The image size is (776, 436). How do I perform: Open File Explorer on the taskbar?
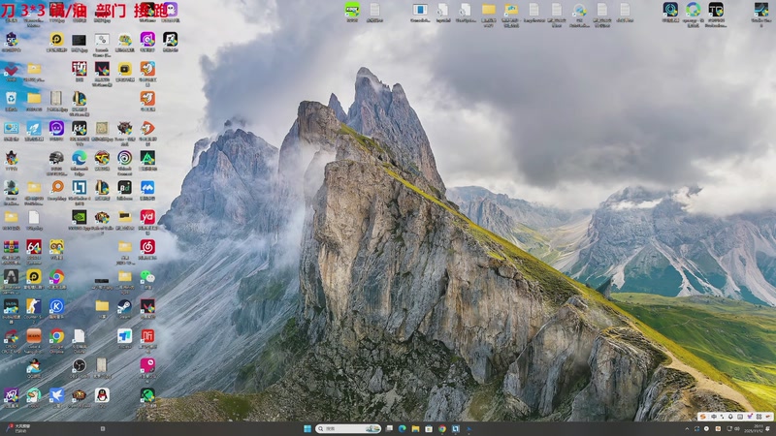(416, 428)
